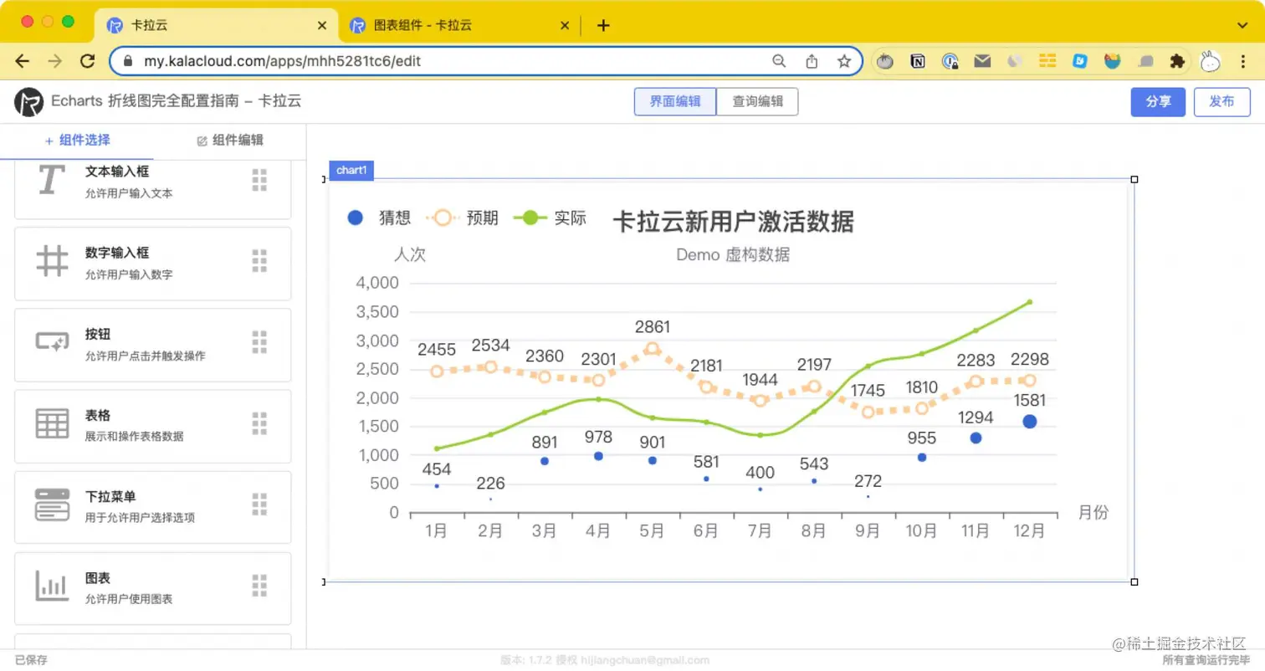
Task: Click the chart component bar icon
Action: pos(52,586)
